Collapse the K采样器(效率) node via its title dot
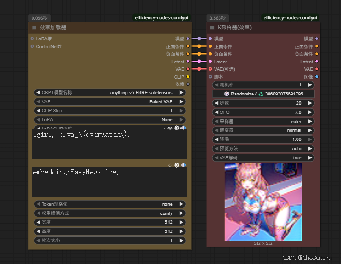Image resolution: width=341 pixels, height=264 pixels. [x=212, y=28]
